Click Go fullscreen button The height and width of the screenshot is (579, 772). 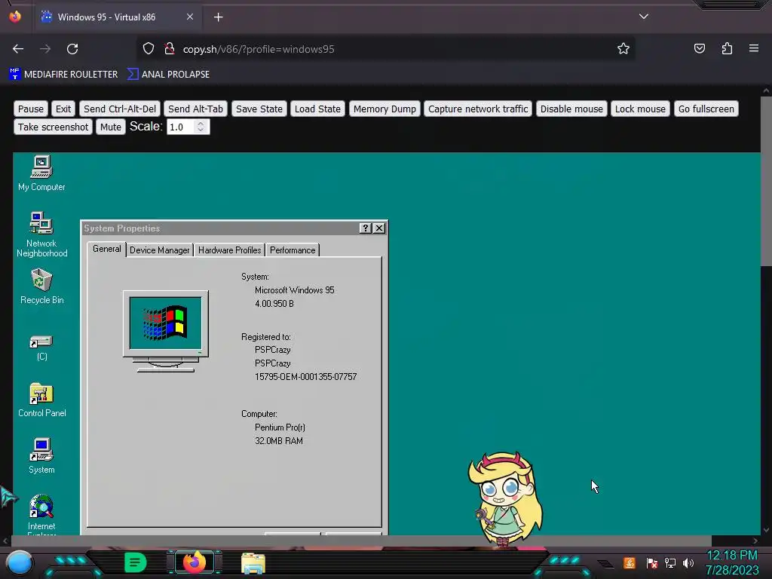(706, 109)
